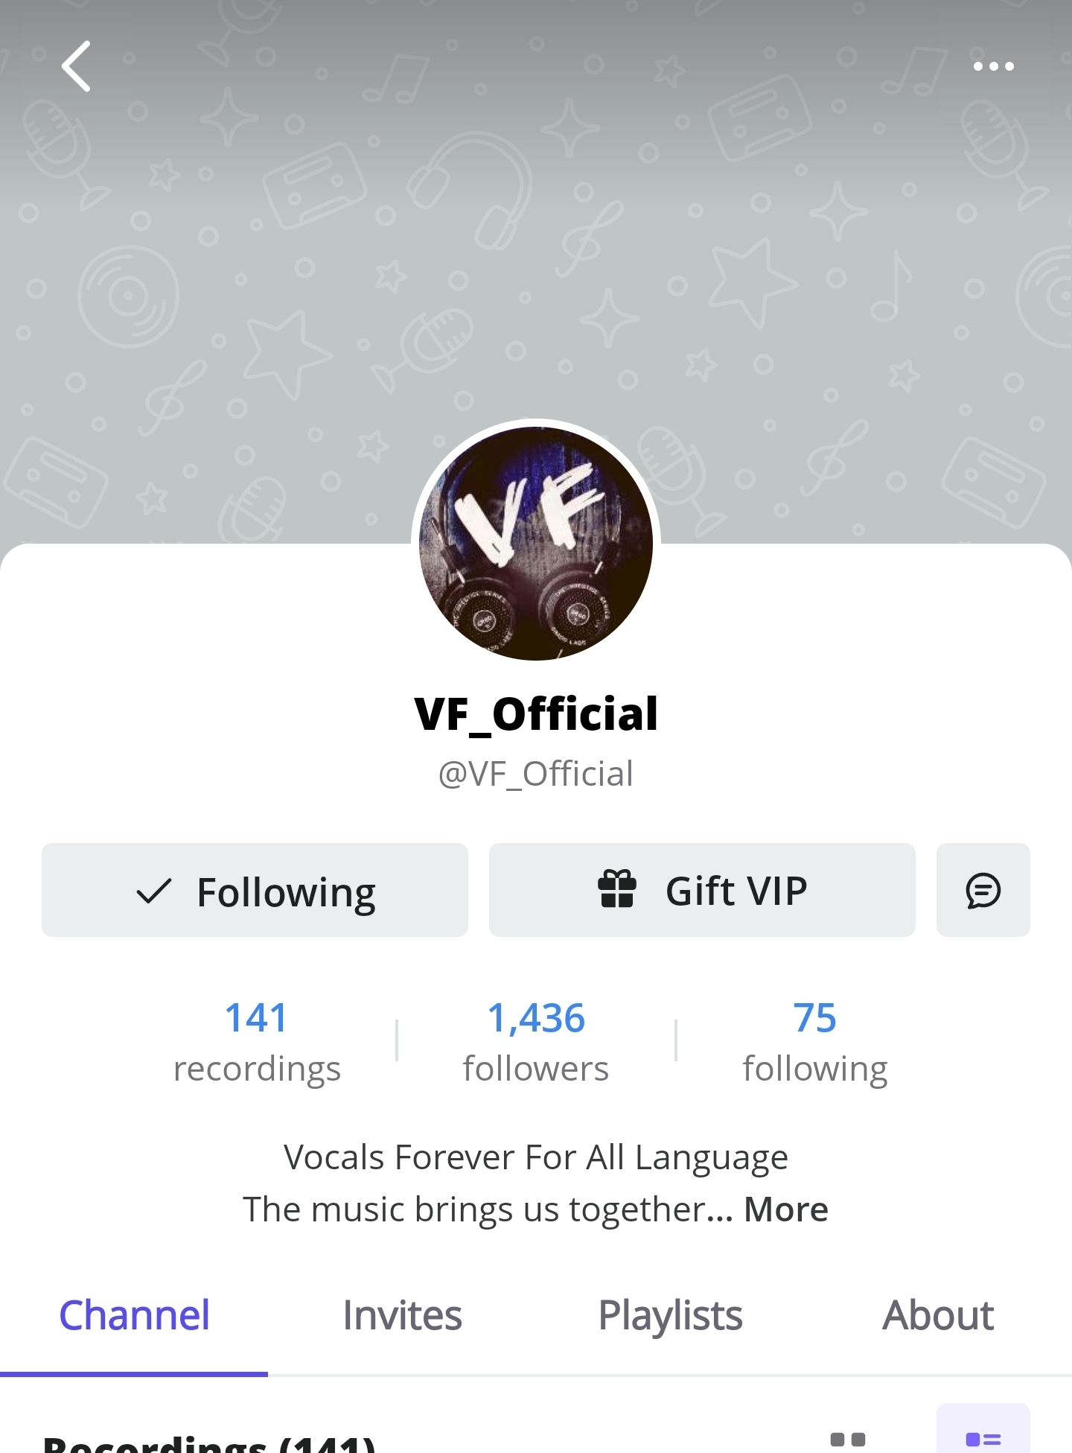Image resolution: width=1072 pixels, height=1453 pixels.
Task: Tap the @VF_Official username handle
Action: tap(536, 774)
